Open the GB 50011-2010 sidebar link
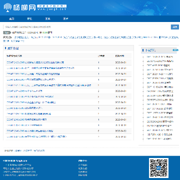 [160, 95]
